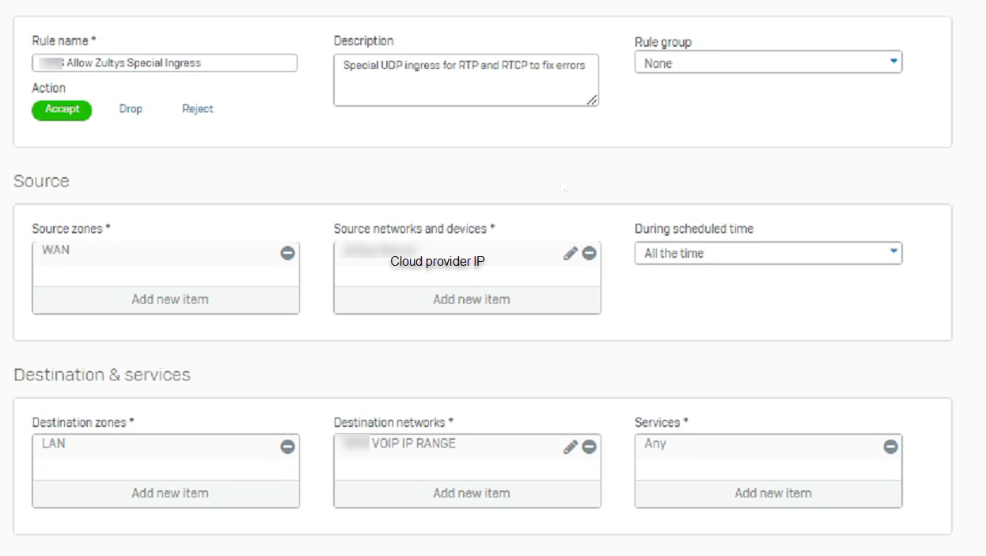986x556 pixels.
Task: Remove Any from Services list
Action: tap(890, 447)
